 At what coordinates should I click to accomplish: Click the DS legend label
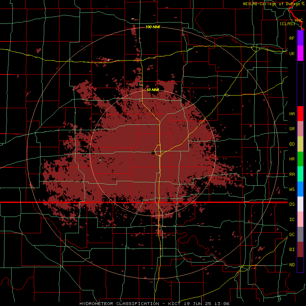tap(292, 204)
